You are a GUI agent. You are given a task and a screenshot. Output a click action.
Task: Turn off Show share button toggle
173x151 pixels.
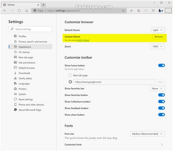coord(161,115)
